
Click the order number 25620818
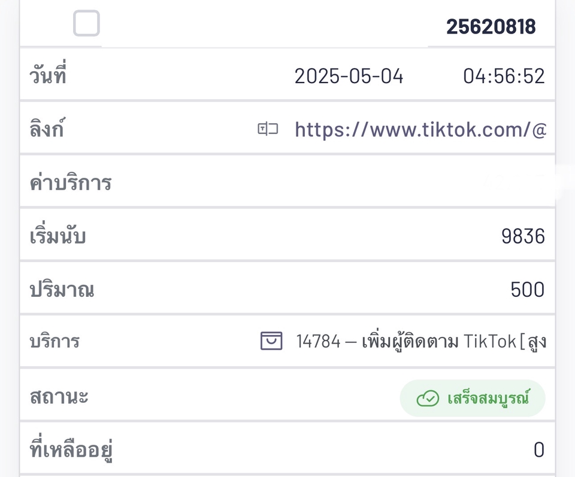coord(492,26)
